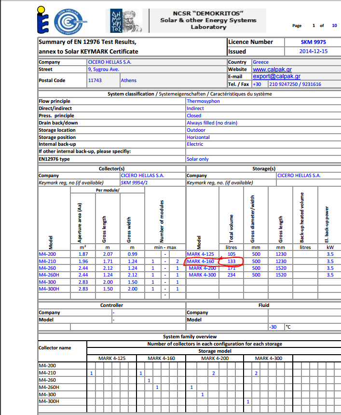Click the DQS Hellas CE Center logo

pyautogui.click(x=70, y=22)
